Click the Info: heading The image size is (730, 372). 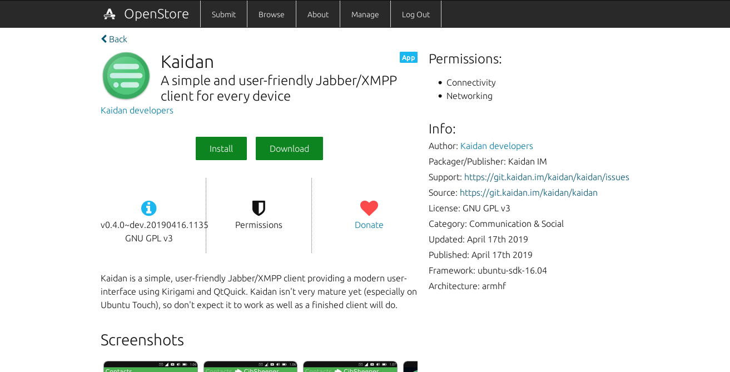442,129
